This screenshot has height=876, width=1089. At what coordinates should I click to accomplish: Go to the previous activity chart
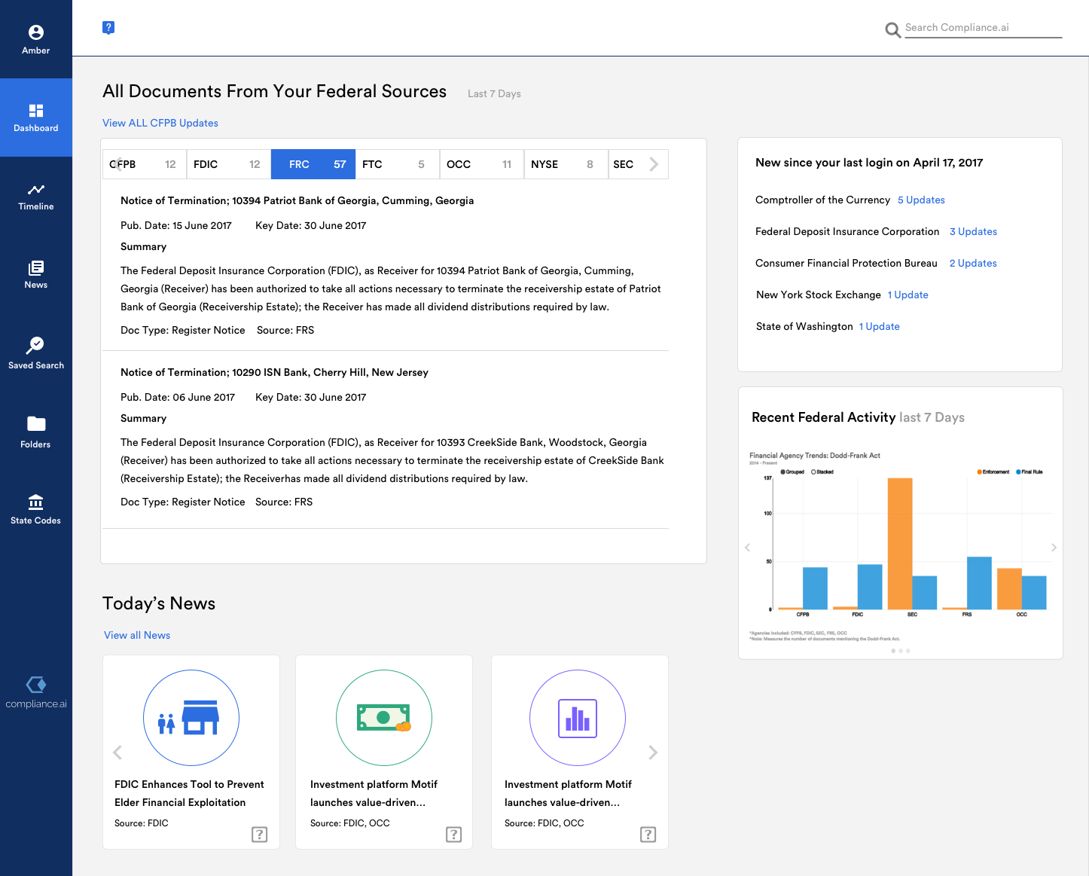747,548
